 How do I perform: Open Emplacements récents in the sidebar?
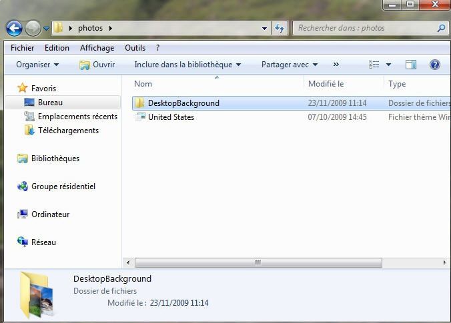pos(77,117)
